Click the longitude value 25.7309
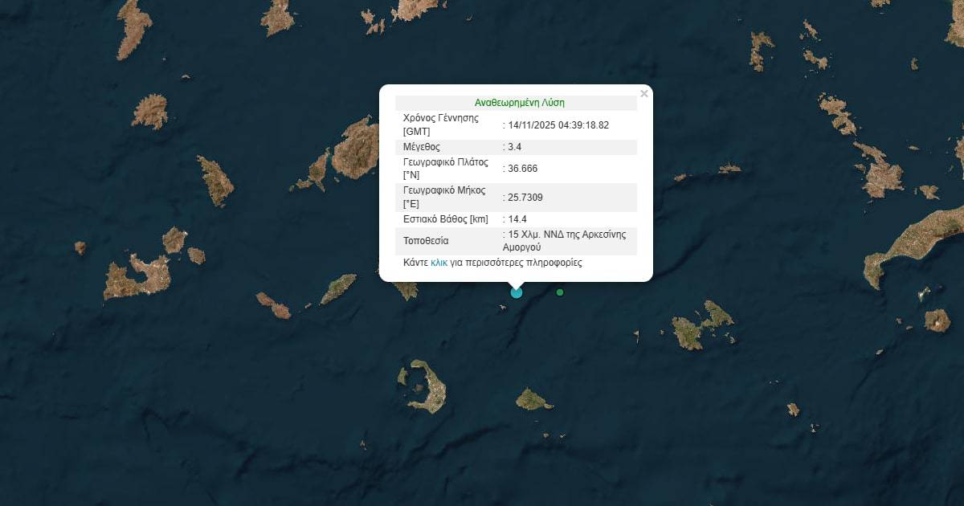964x506 pixels. pyautogui.click(x=525, y=198)
